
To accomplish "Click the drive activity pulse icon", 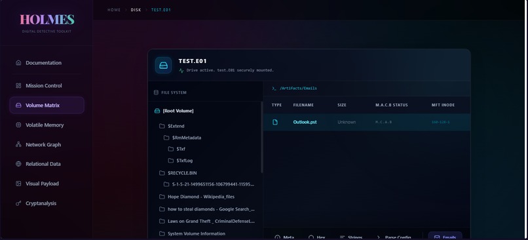I will coord(181,70).
